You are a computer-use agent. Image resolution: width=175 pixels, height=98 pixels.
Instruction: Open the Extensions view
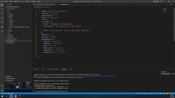click(x=2, y=22)
